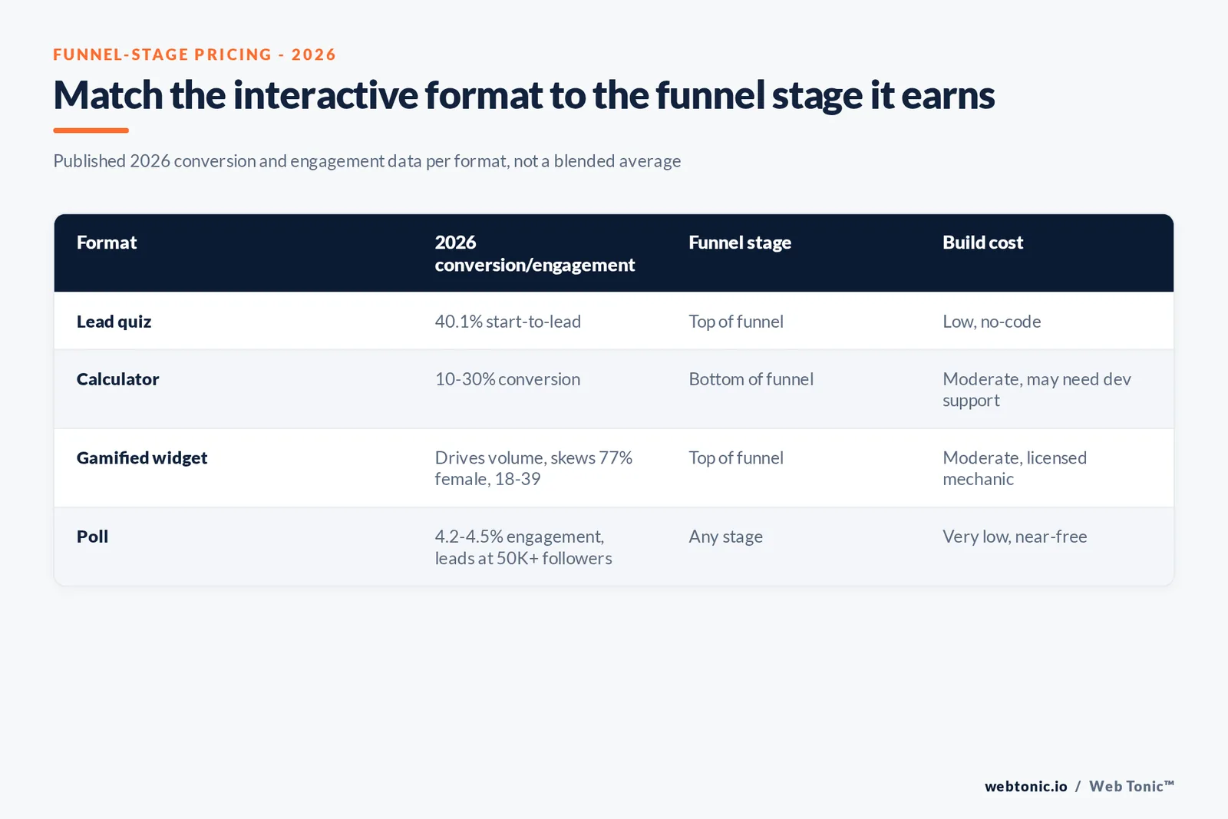This screenshot has height=819, width=1228.
Task: Click the '40.1% start-to-lead' cell
Action: point(507,322)
